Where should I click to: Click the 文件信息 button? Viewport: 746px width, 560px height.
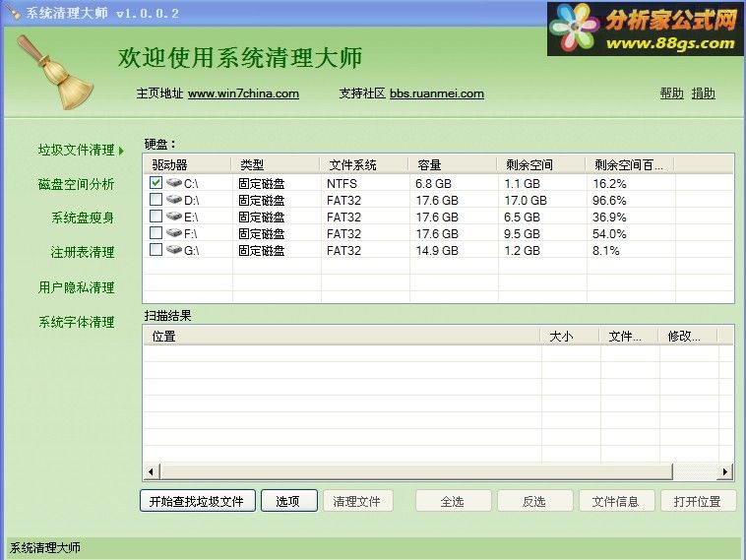pos(617,501)
